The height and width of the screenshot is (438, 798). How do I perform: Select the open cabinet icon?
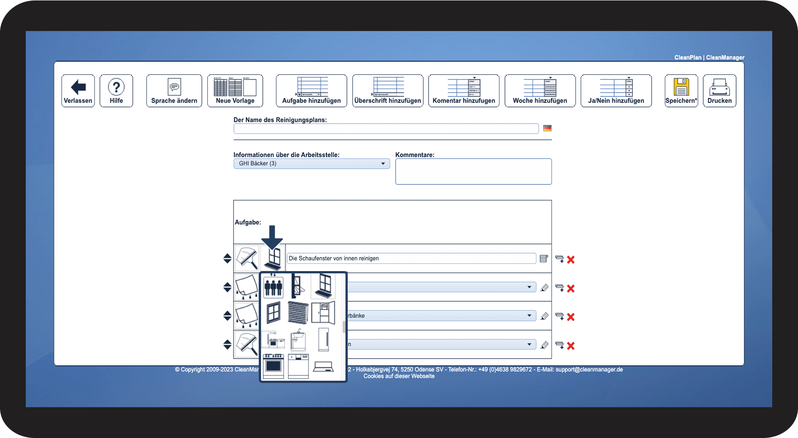point(323,313)
